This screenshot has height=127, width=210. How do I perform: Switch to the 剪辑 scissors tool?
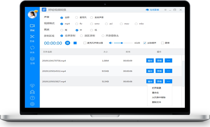point(32,38)
